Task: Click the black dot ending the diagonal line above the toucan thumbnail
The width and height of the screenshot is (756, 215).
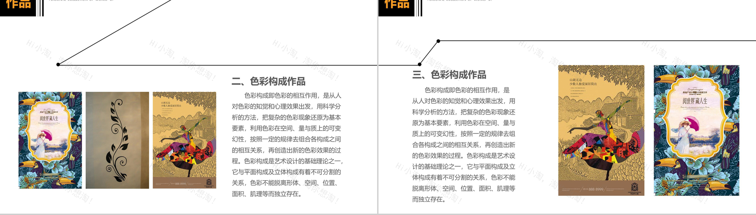Action: (58, 64)
